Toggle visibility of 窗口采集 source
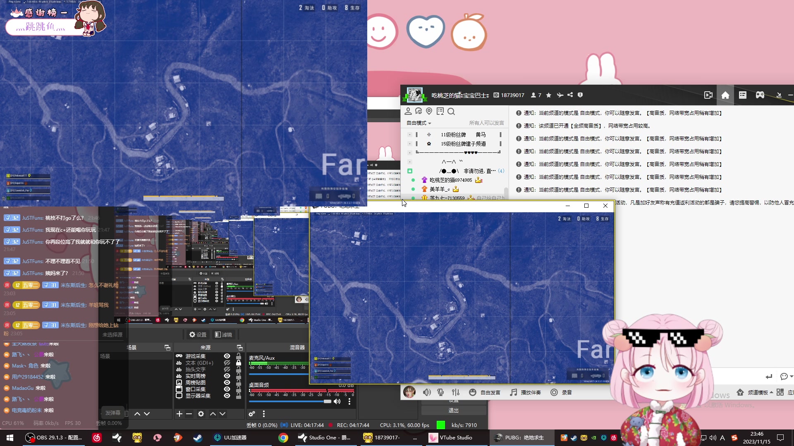The height and width of the screenshot is (446, 794). pyautogui.click(x=227, y=389)
